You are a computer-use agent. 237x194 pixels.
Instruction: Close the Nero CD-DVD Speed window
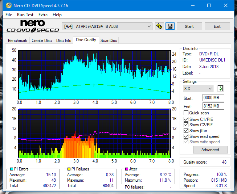pyautogui.click(x=226, y=5)
